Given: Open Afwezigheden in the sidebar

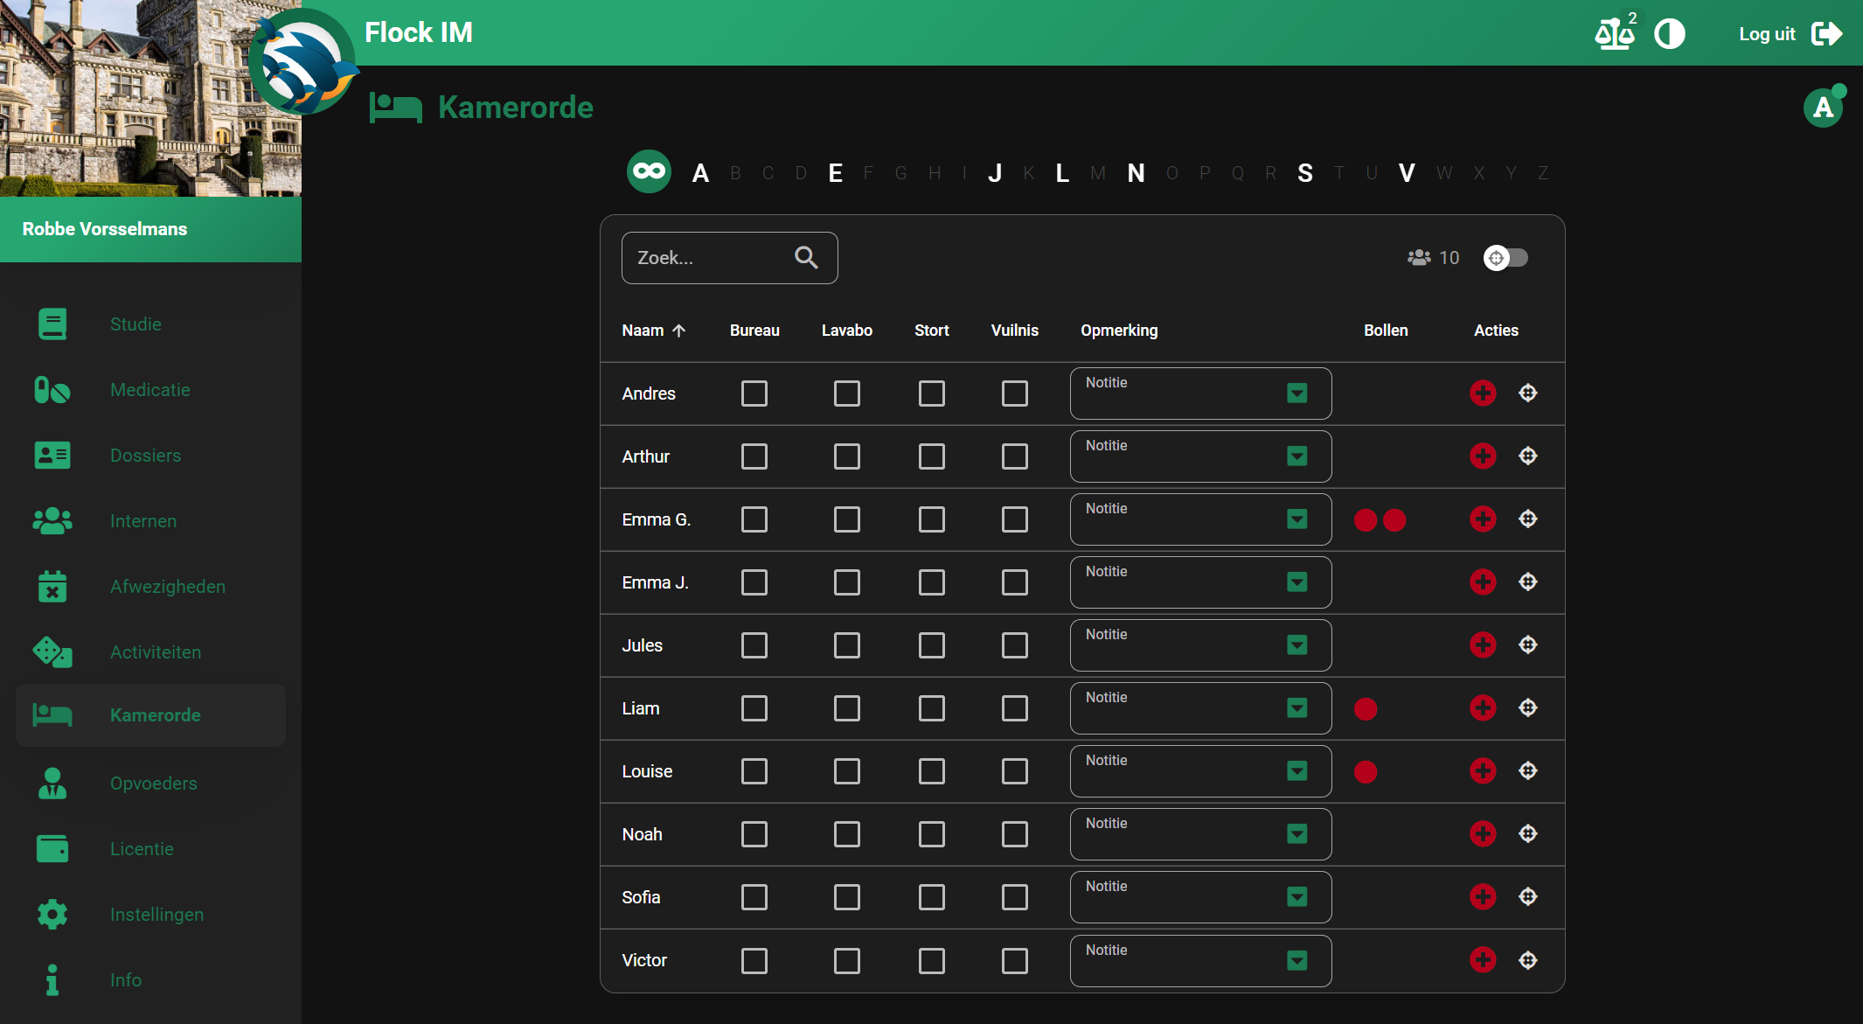Looking at the screenshot, I should click(167, 587).
